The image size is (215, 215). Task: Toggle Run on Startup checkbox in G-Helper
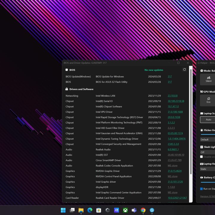pos(202,189)
